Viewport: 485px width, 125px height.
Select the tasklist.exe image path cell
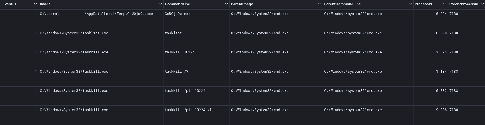[x=101, y=38]
